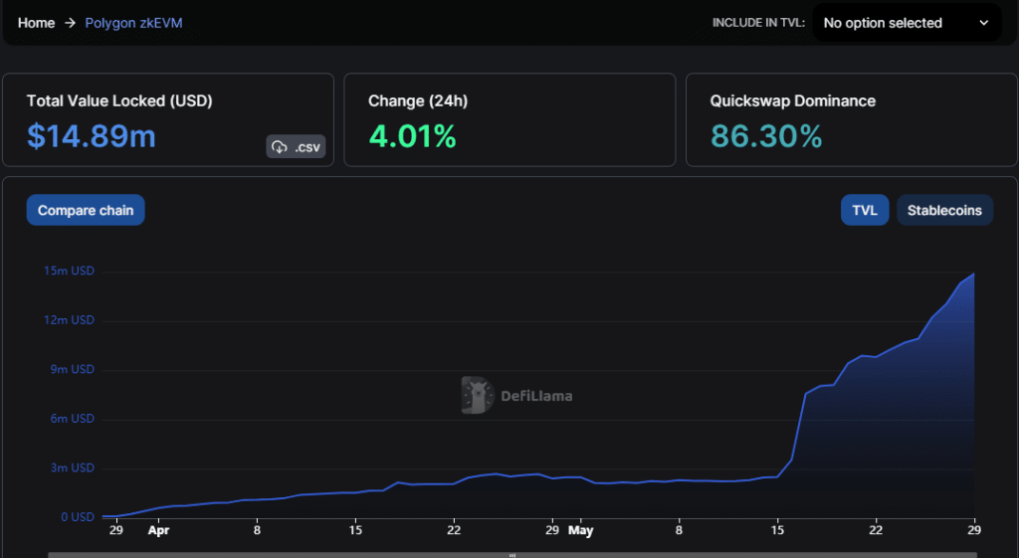Click the Quickswap Dominance label
The image size is (1019, 558).
pos(793,100)
